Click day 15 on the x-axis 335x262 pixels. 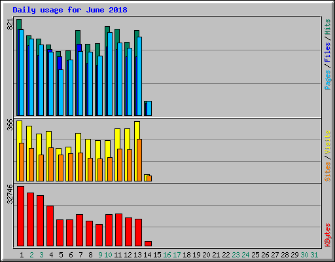click(157, 255)
